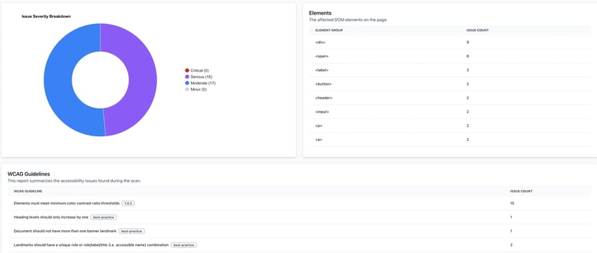Select the <header> element row
Image resolution: width=597 pixels, height=253 pixels.
[x=450, y=98]
